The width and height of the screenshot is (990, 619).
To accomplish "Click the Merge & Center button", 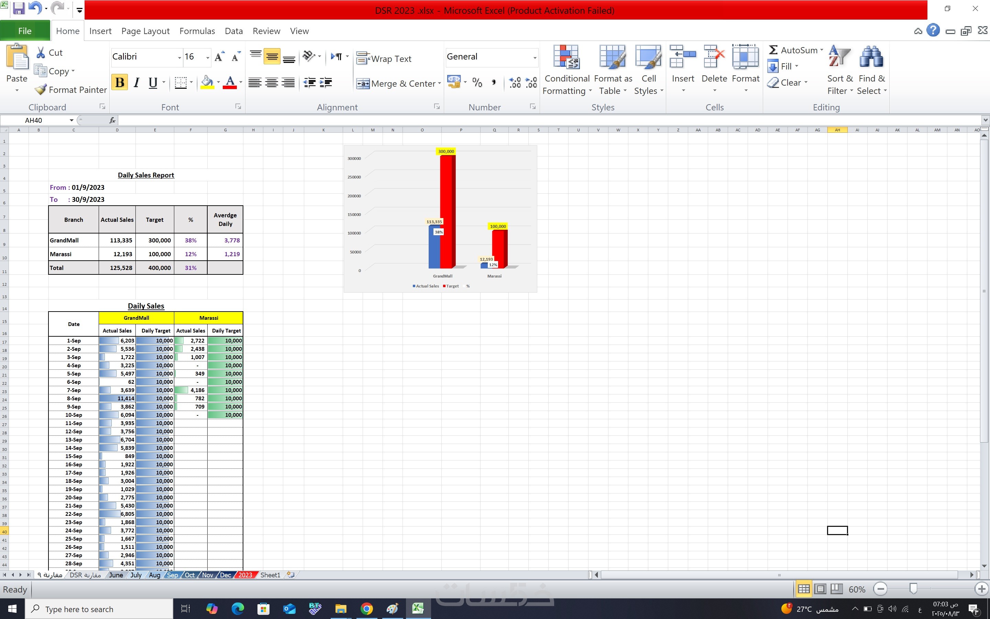I will pyautogui.click(x=398, y=84).
